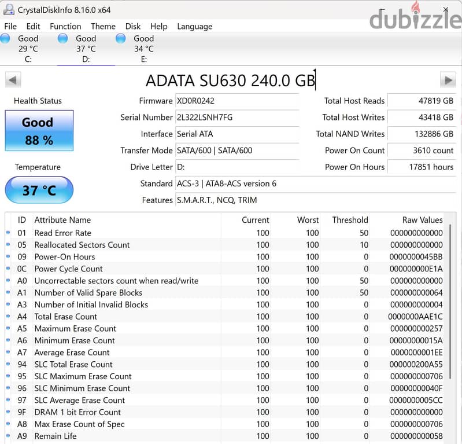This screenshot has height=444, width=462.
Task: Click the Drive Letter field D:
Action: (237, 167)
